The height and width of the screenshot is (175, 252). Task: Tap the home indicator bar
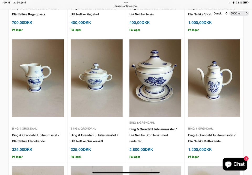pyautogui.click(x=126, y=173)
